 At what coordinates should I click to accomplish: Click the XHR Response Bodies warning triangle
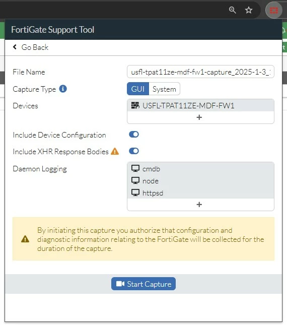coord(115,151)
